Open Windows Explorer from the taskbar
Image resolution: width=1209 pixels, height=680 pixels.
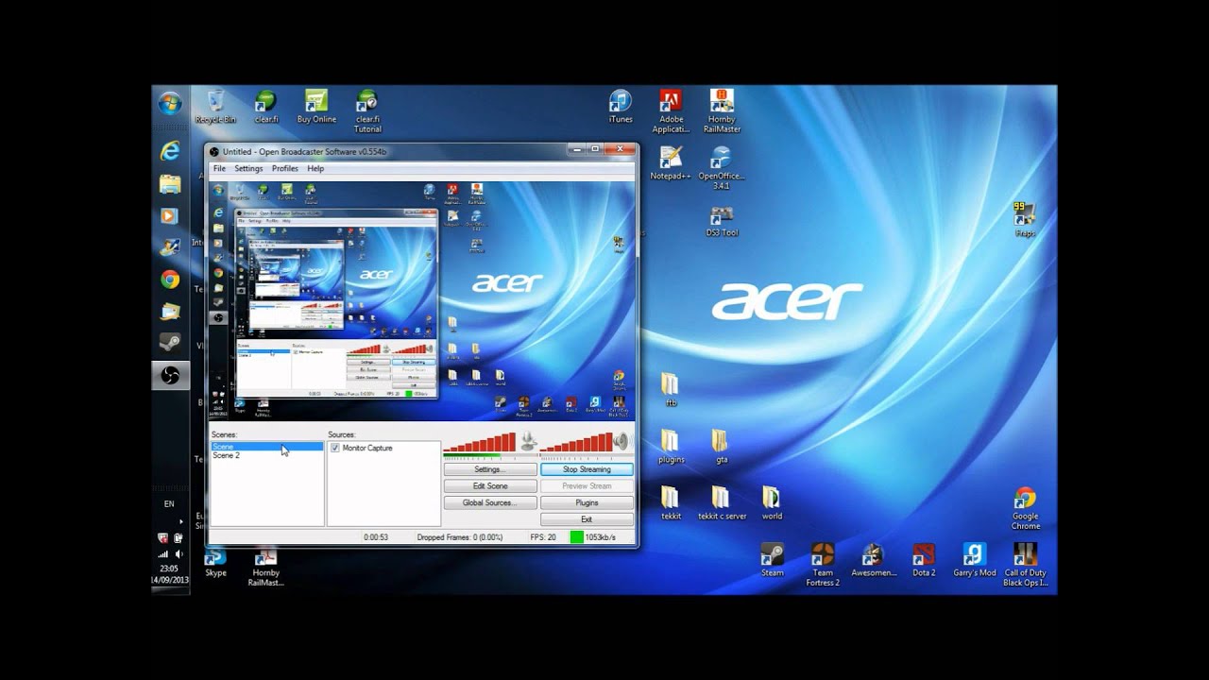pos(170,183)
